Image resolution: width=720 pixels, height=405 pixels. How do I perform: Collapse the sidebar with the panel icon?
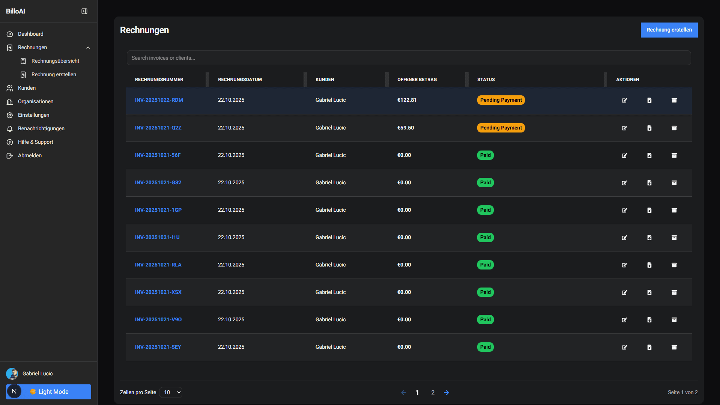coord(84,11)
